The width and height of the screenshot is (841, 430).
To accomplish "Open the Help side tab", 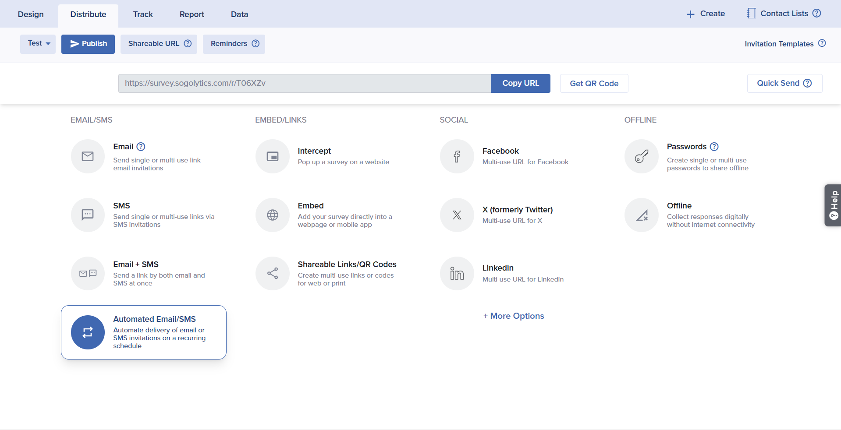I will [833, 205].
